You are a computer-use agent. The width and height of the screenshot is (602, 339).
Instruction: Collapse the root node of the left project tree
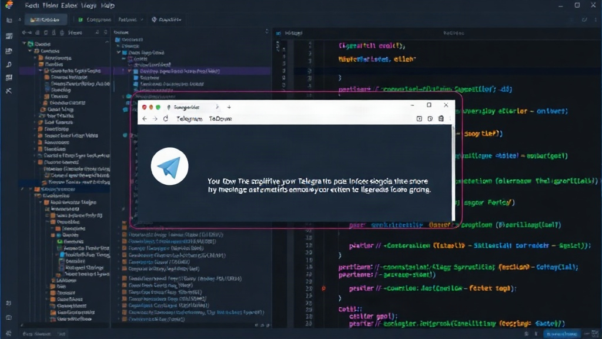tap(24, 44)
